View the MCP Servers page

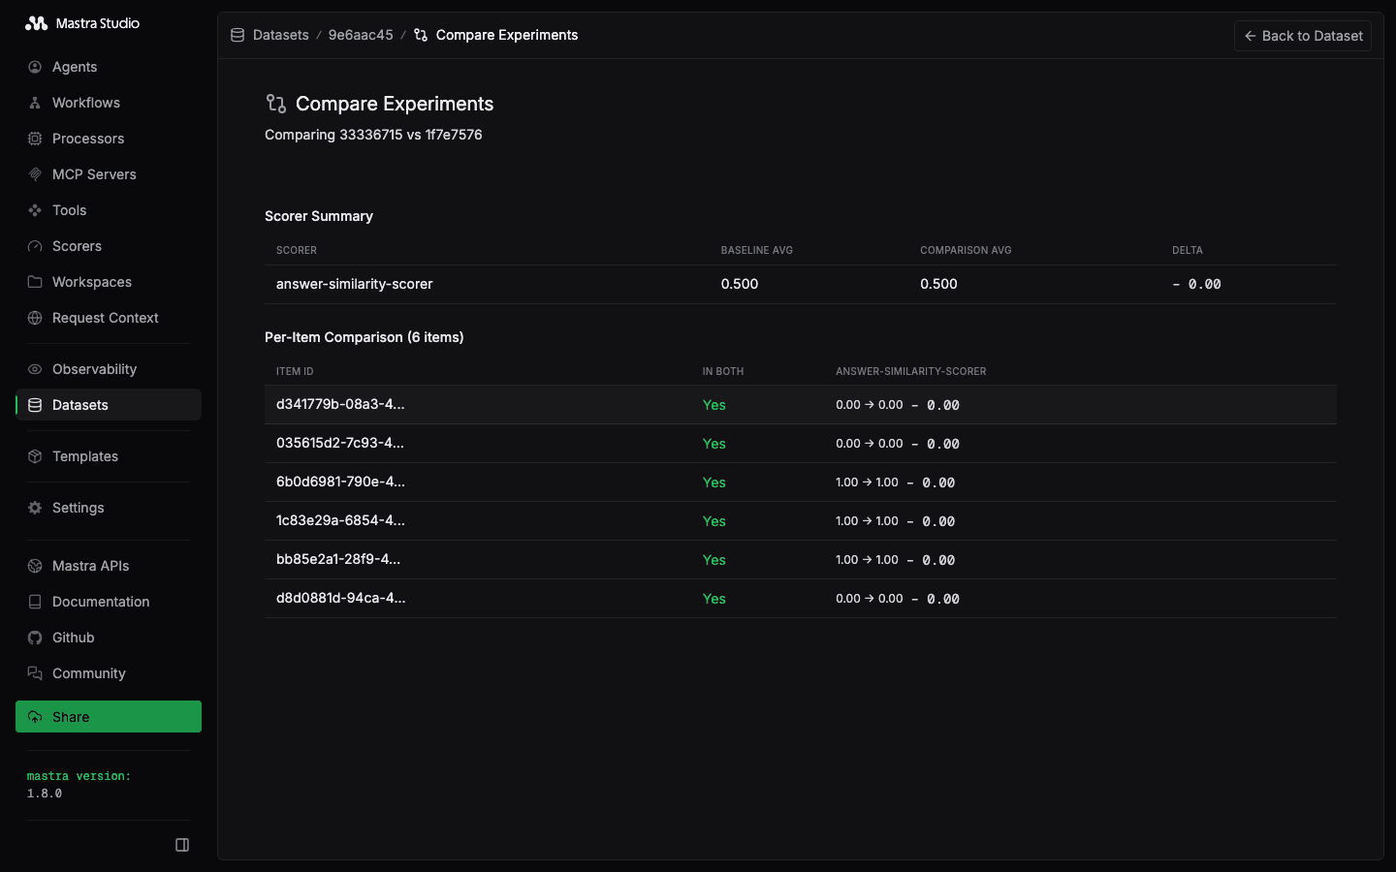[94, 174]
